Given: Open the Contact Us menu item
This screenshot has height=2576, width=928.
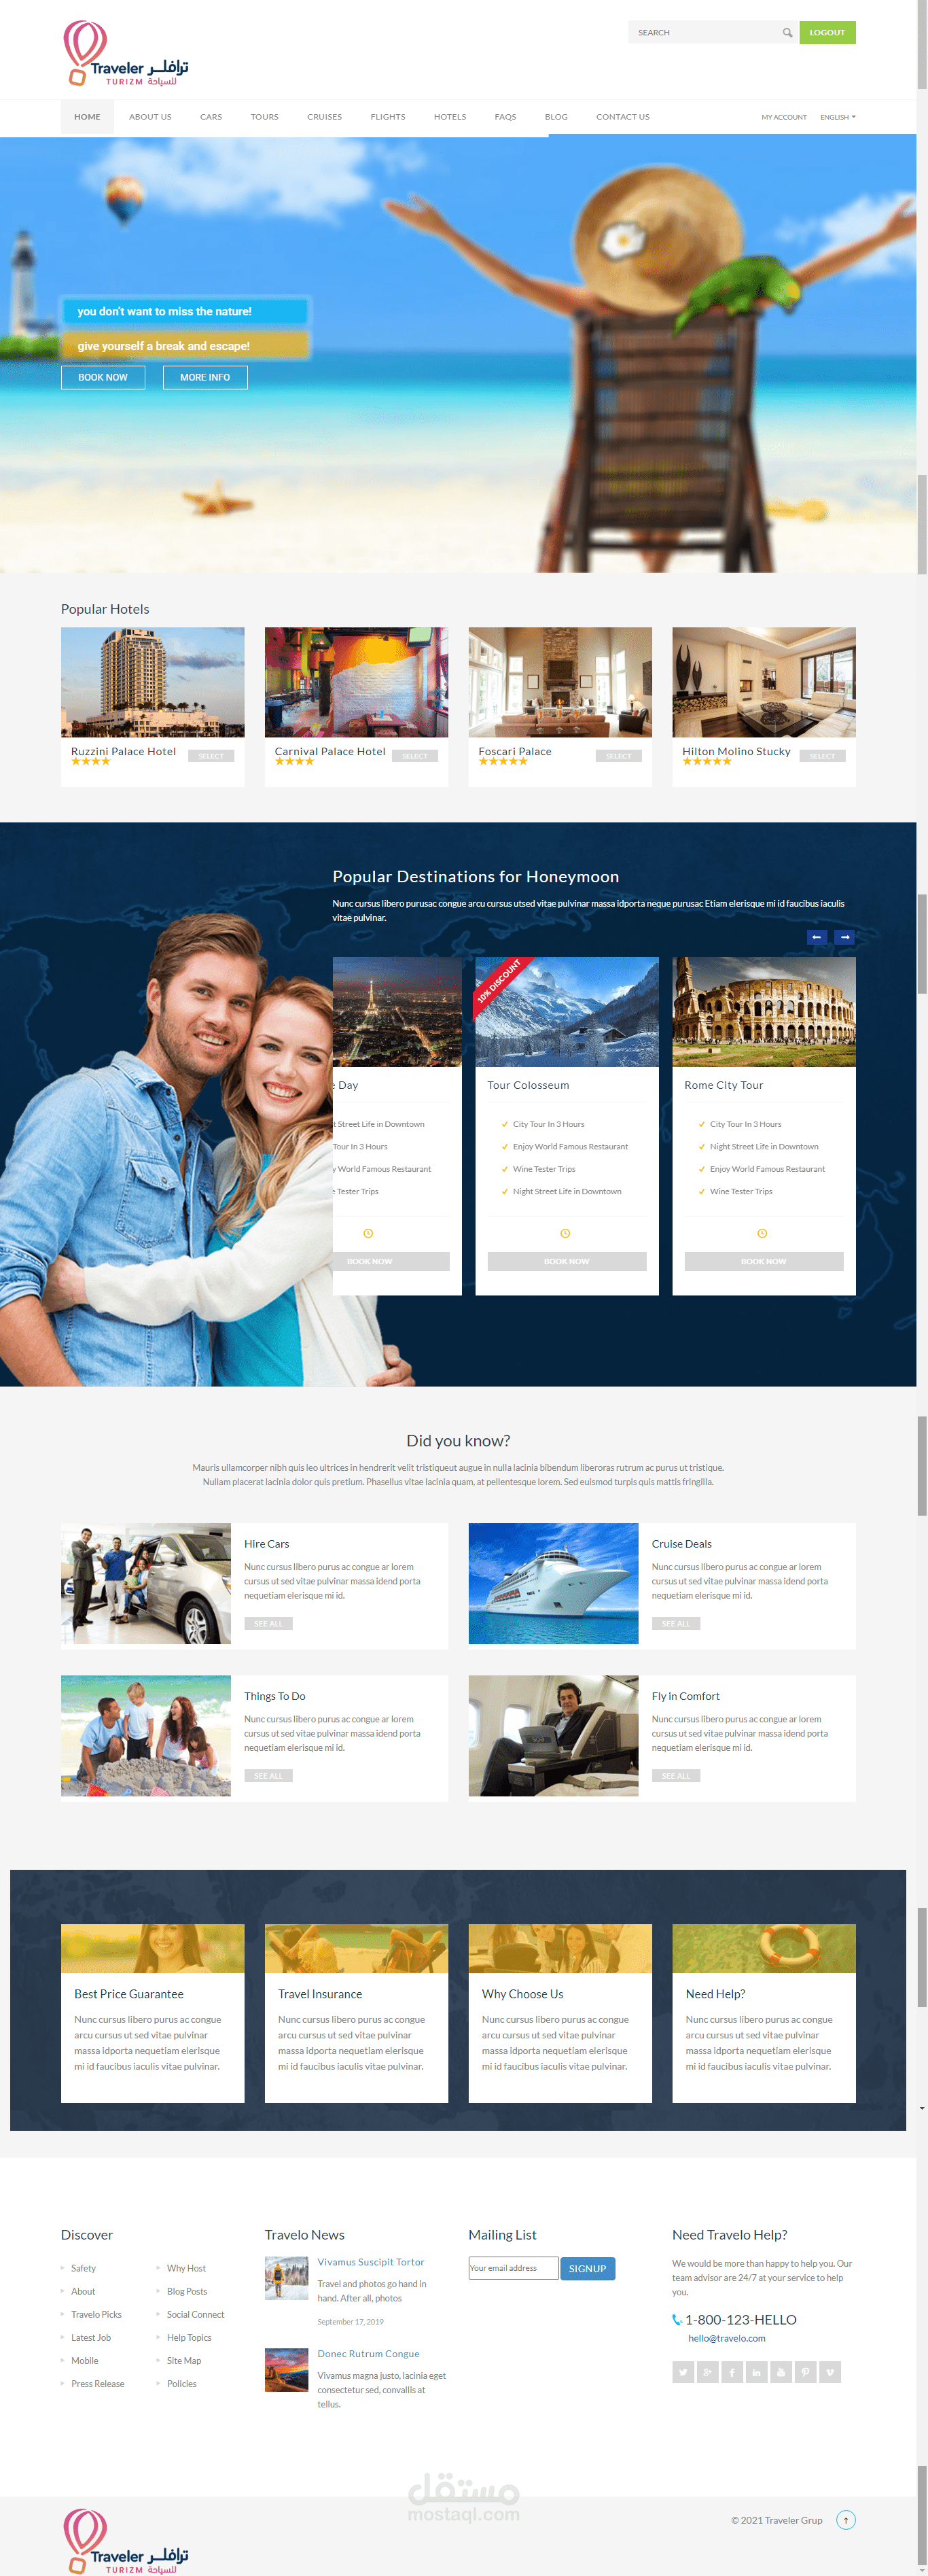Looking at the screenshot, I should (x=623, y=117).
